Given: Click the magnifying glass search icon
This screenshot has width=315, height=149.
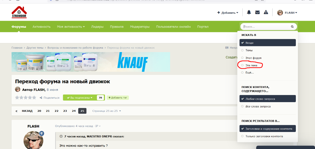Looking at the screenshot, I should [292, 27].
